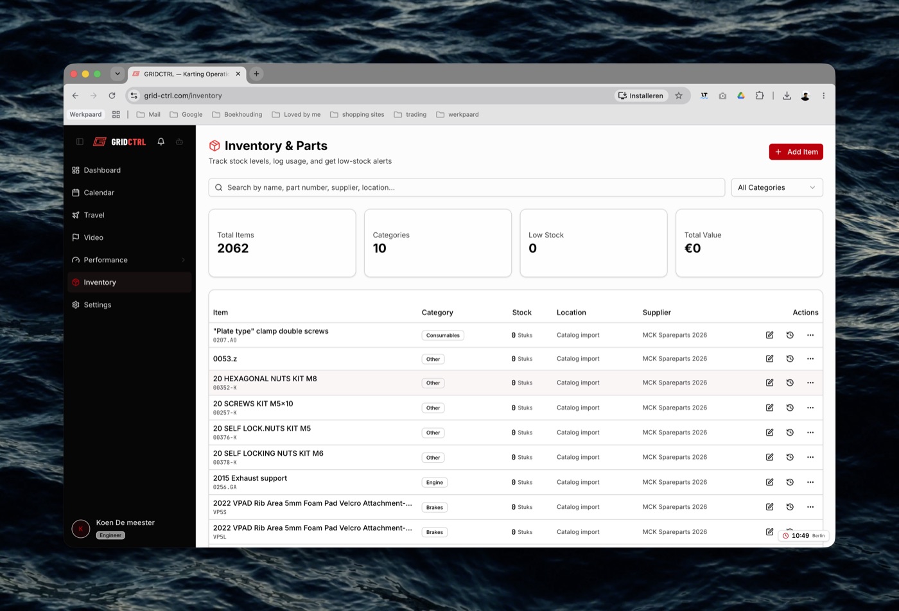Viewport: 899px width, 611px height.
Task: Bookmark this page with the star icon
Action: click(679, 96)
